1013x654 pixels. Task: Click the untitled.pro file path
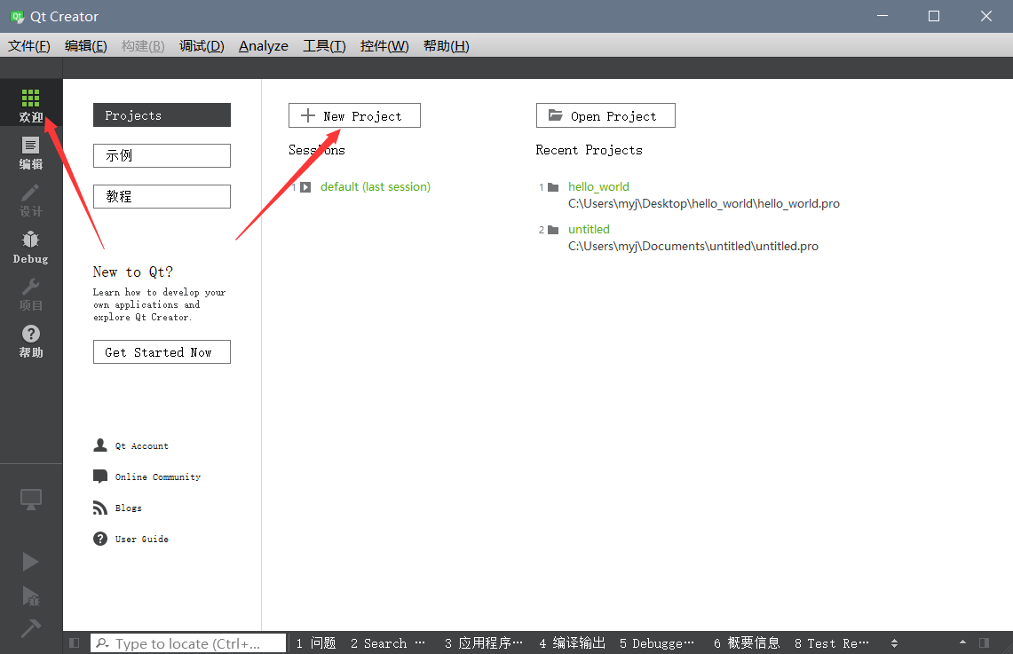click(x=693, y=246)
